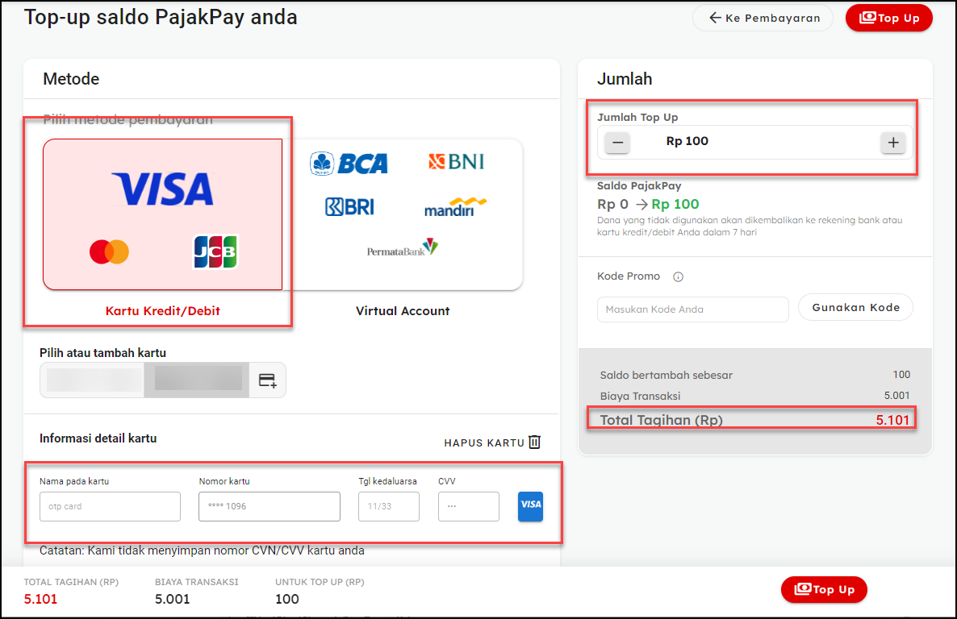
Task: Click the BNI bank logo
Action: (457, 162)
